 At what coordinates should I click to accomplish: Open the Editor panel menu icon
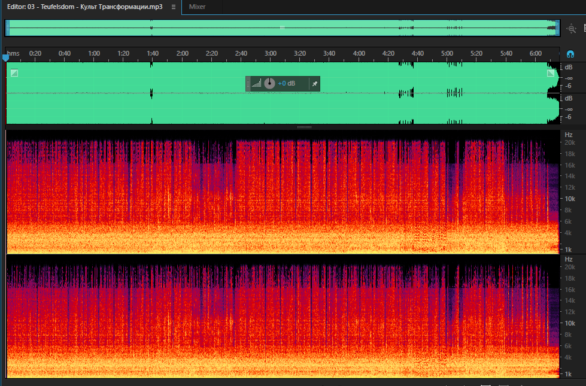tap(174, 7)
